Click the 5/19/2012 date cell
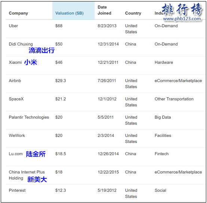 [x=107, y=190]
